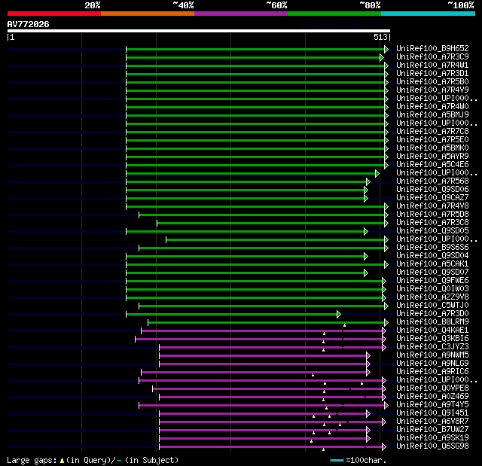Click the UniRef100_A7R4W0 label
The image size is (482, 466).
coord(432,107)
